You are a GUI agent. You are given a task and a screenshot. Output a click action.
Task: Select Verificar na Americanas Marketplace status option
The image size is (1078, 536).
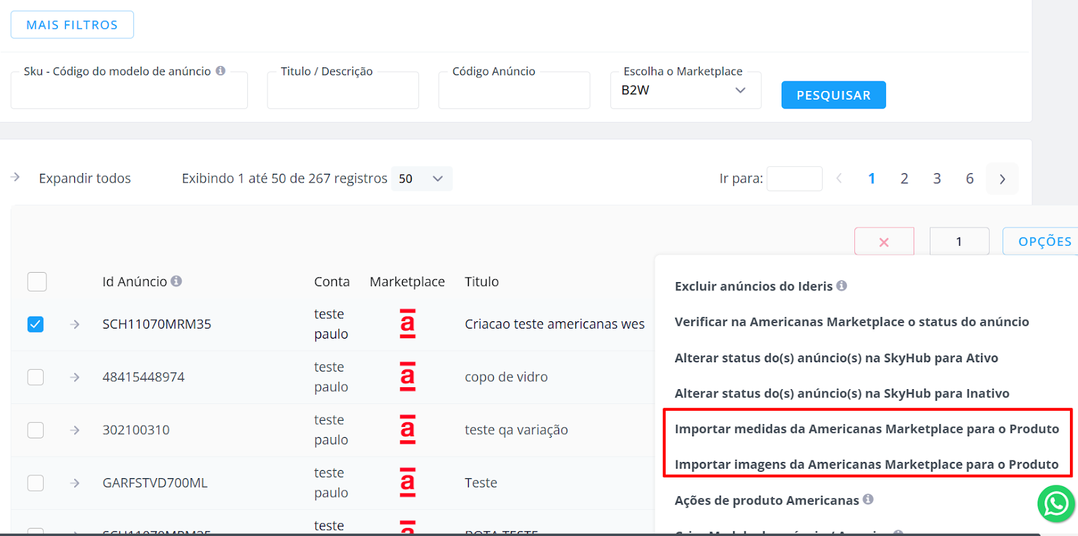852,322
